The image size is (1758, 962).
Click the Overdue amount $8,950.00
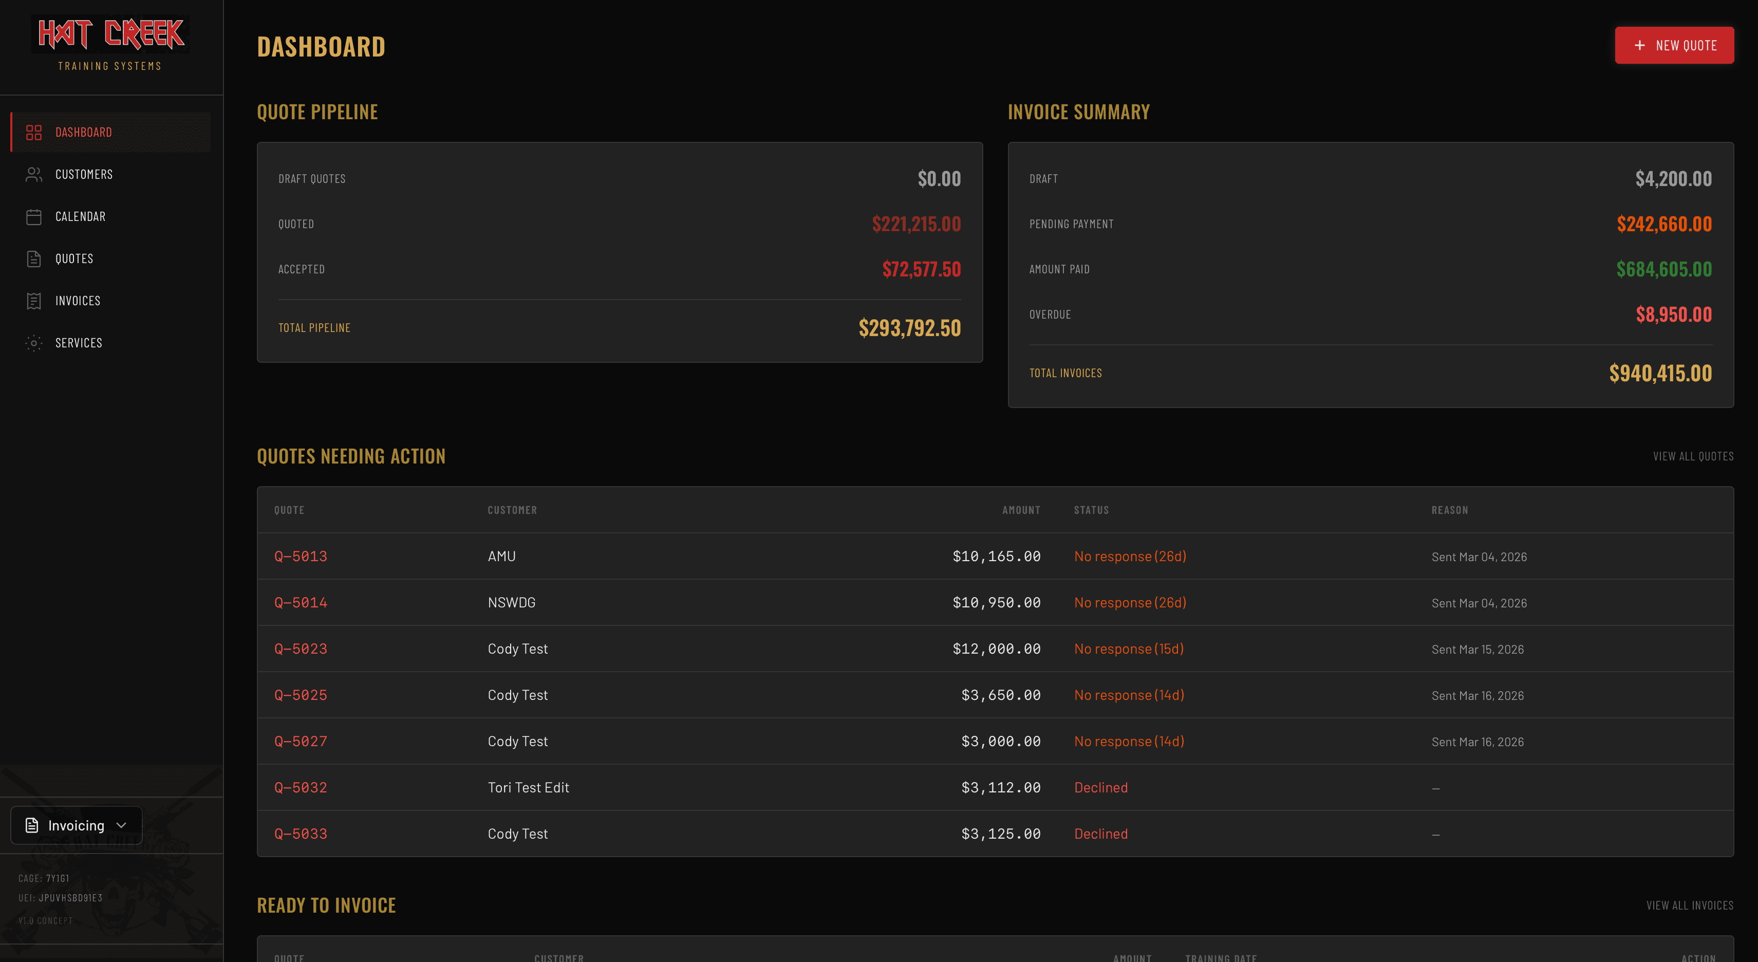point(1673,314)
